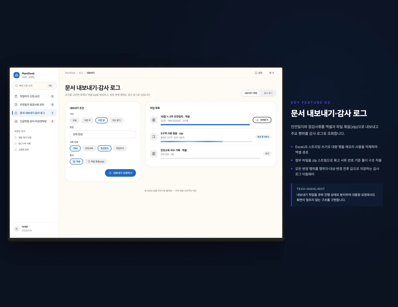Screen dimensions: 398x307
Task: Click the 대기 status badge
Action: (267, 153)
